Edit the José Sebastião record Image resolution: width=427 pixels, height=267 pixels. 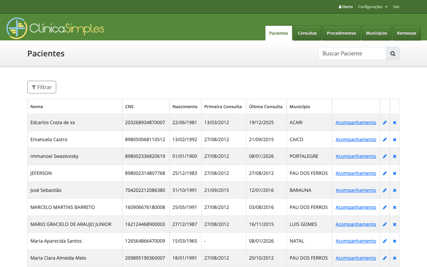[x=385, y=190]
